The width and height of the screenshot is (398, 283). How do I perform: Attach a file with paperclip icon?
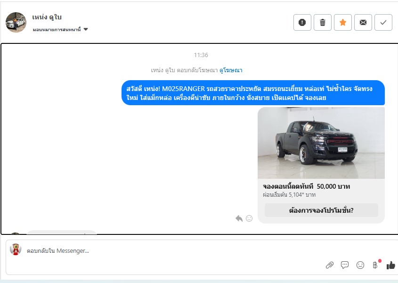tap(329, 265)
